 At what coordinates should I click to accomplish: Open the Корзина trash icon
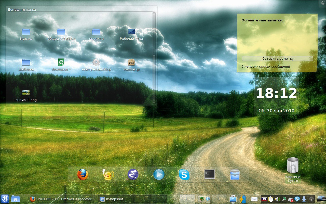point(293,170)
